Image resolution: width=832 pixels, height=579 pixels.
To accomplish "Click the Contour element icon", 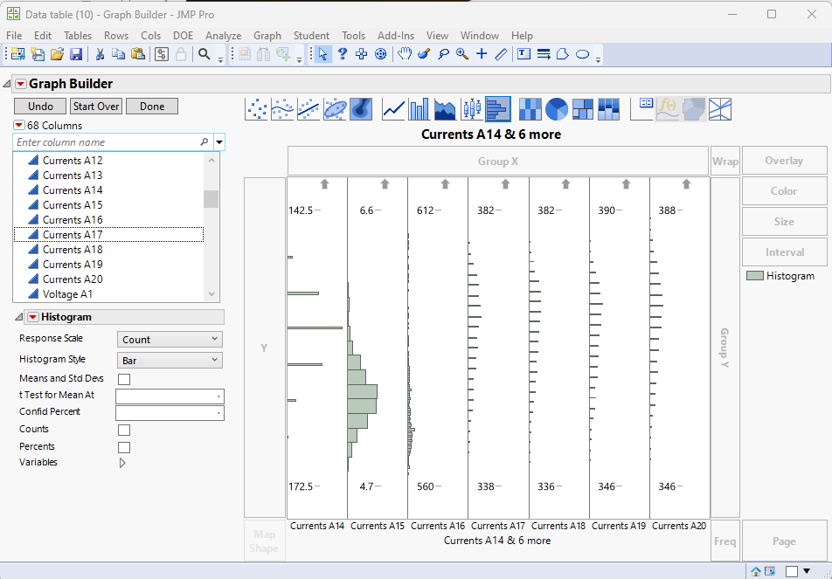I will click(x=362, y=109).
